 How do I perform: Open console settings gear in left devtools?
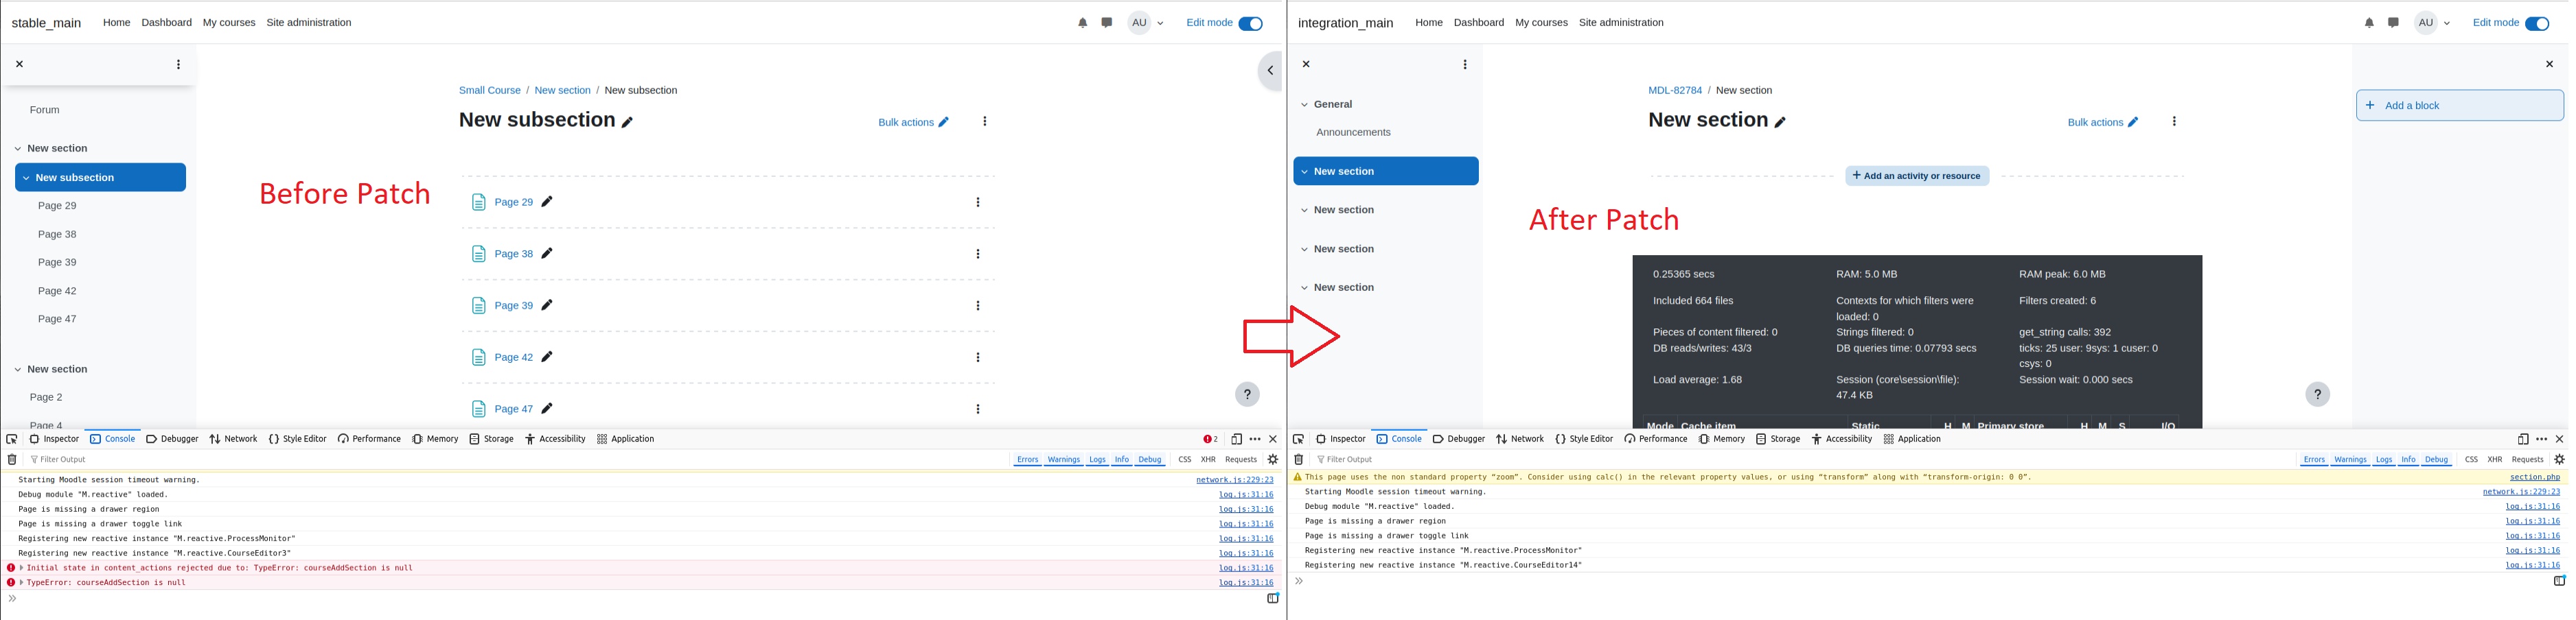[1273, 460]
